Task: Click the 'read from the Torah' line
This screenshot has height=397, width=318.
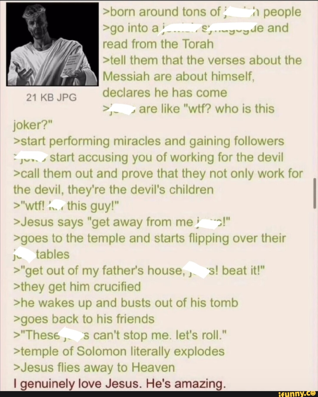Action: tap(158, 44)
